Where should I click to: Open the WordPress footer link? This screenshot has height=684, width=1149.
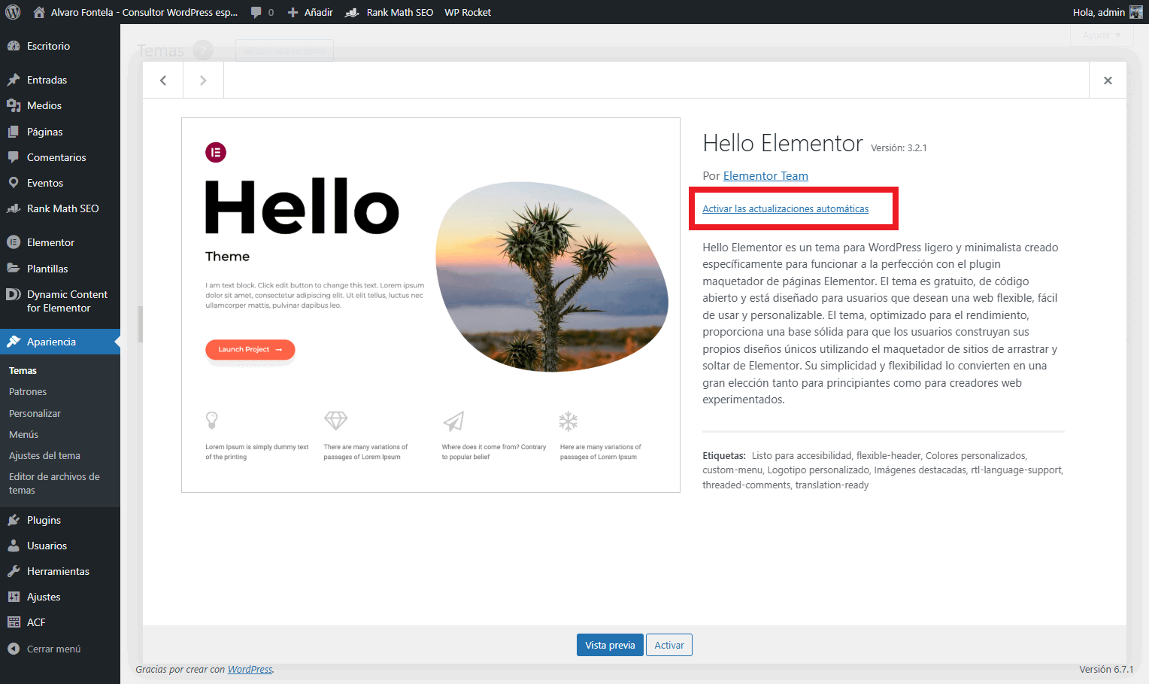[x=250, y=670]
